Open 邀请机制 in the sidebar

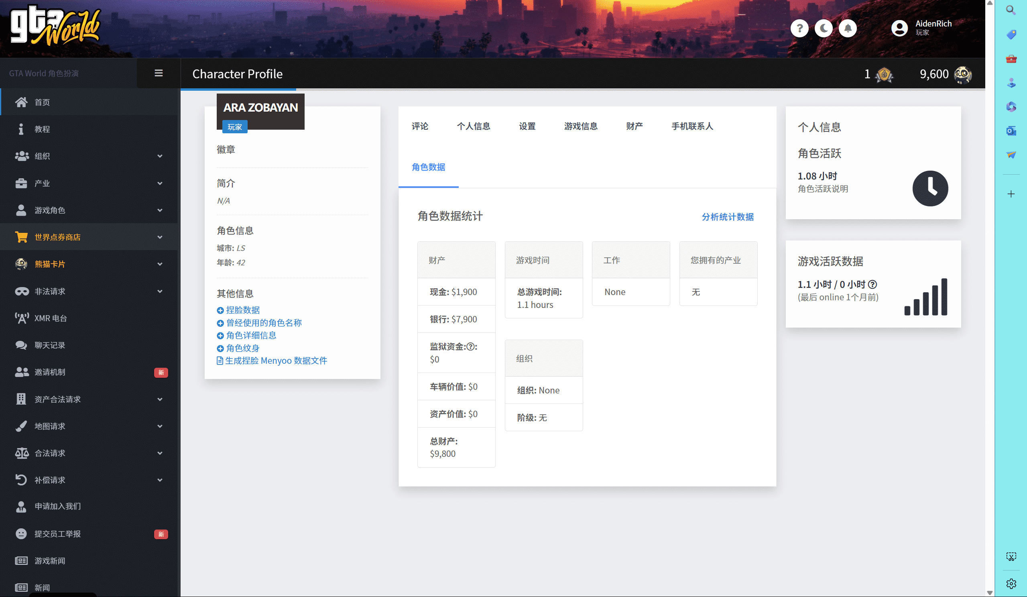pyautogui.click(x=89, y=372)
